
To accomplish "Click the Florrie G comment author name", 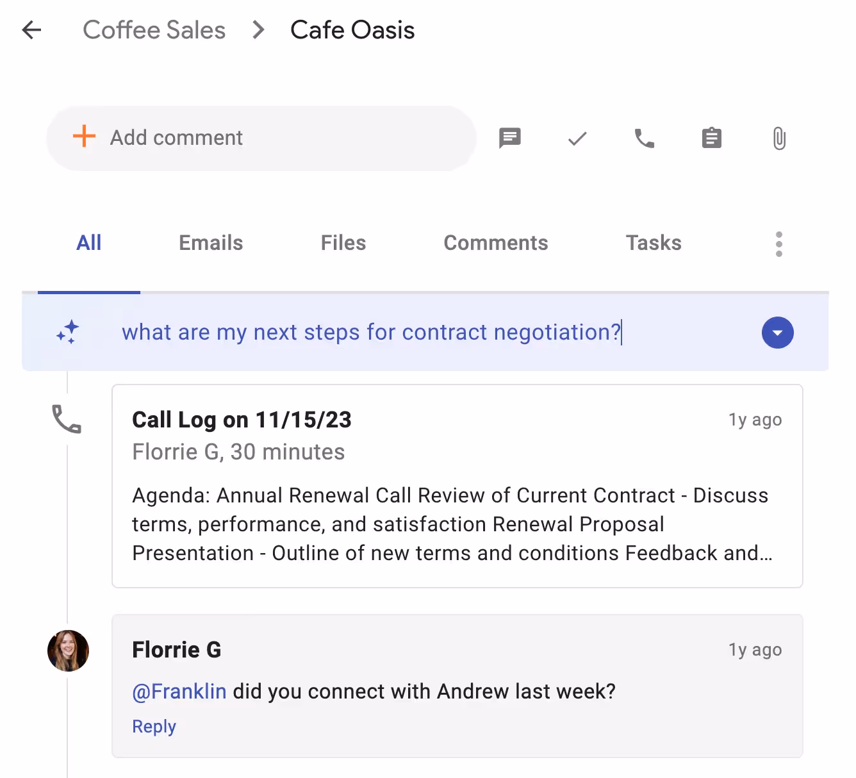I will click(x=177, y=650).
